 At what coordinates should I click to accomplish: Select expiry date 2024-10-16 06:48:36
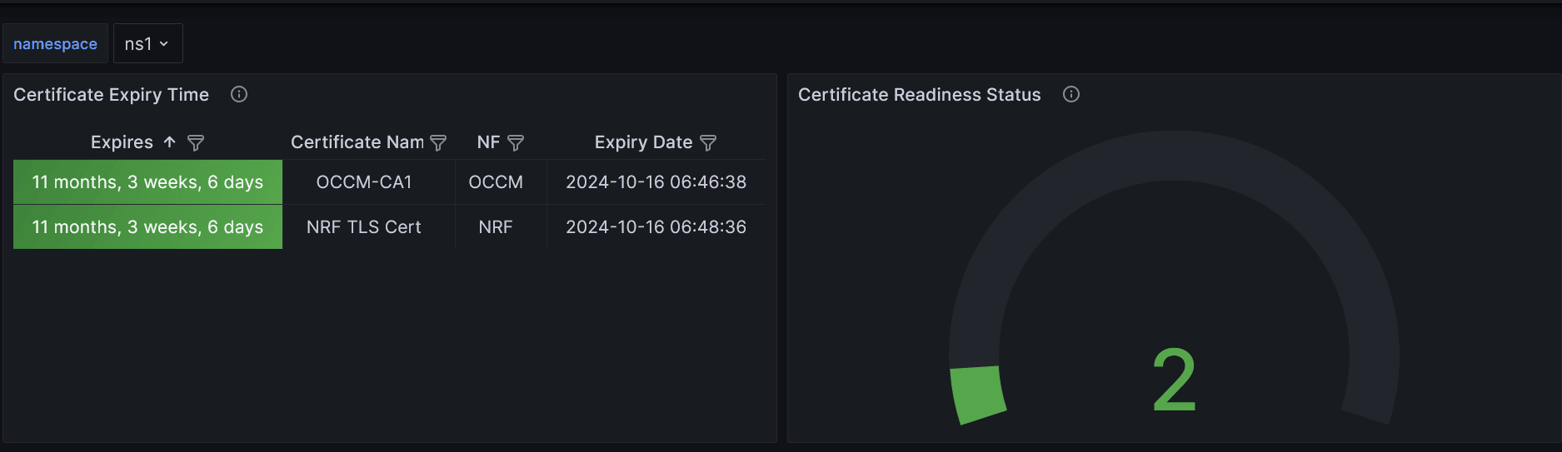click(656, 227)
